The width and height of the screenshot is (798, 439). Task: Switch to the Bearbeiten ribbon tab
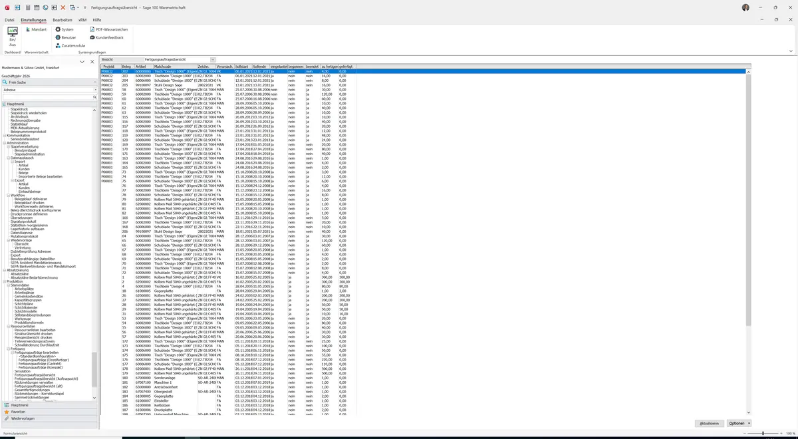(x=63, y=21)
